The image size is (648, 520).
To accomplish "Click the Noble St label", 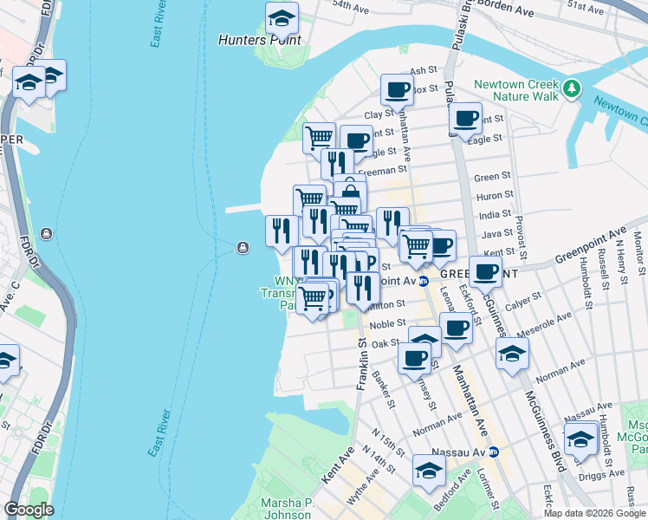I will pyautogui.click(x=387, y=324).
